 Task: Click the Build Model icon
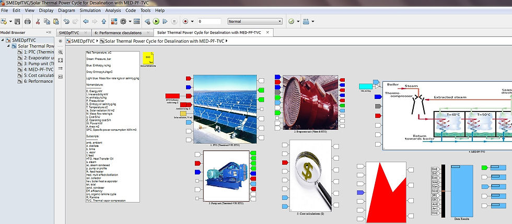pyautogui.click(x=306, y=21)
